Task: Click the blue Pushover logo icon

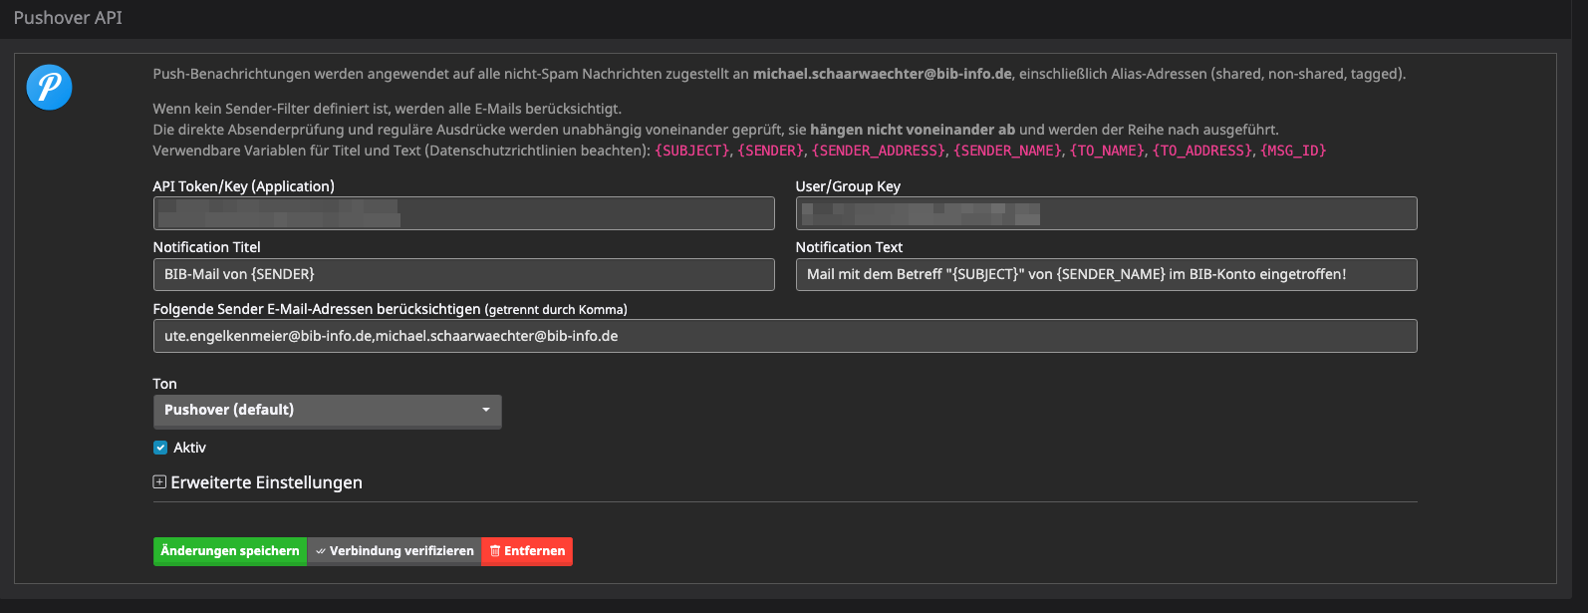Action: [x=49, y=87]
